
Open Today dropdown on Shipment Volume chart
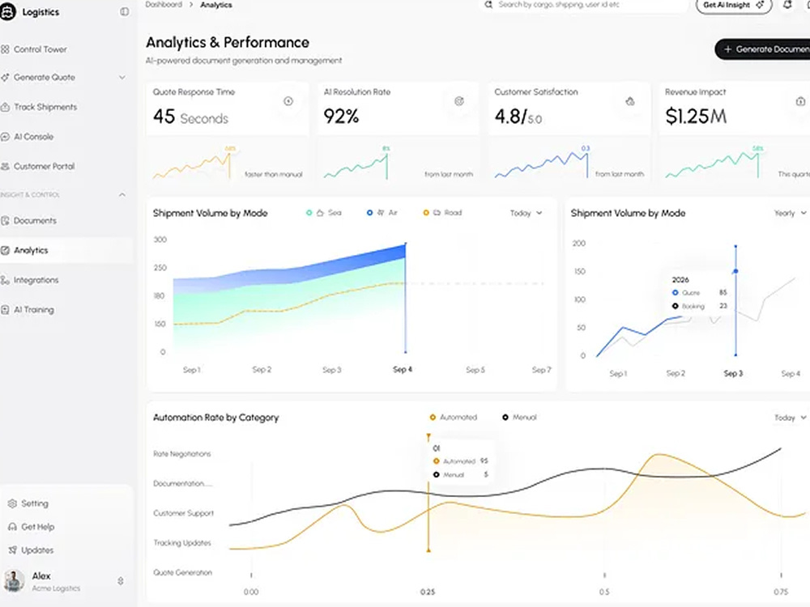(526, 213)
